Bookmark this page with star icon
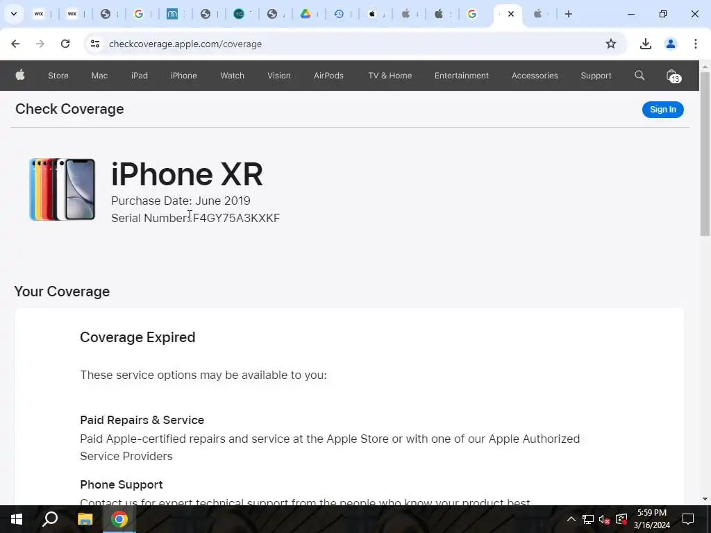Viewport: 711px width, 533px height. pyautogui.click(x=611, y=44)
